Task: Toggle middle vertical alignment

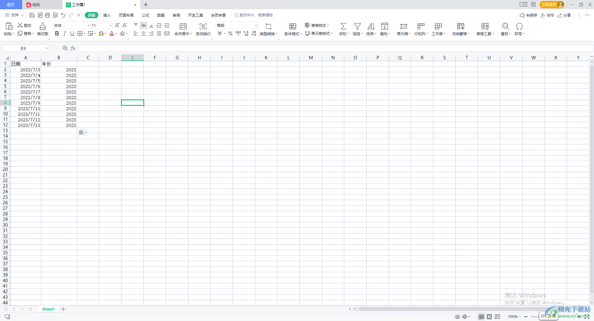Action: click(x=144, y=25)
